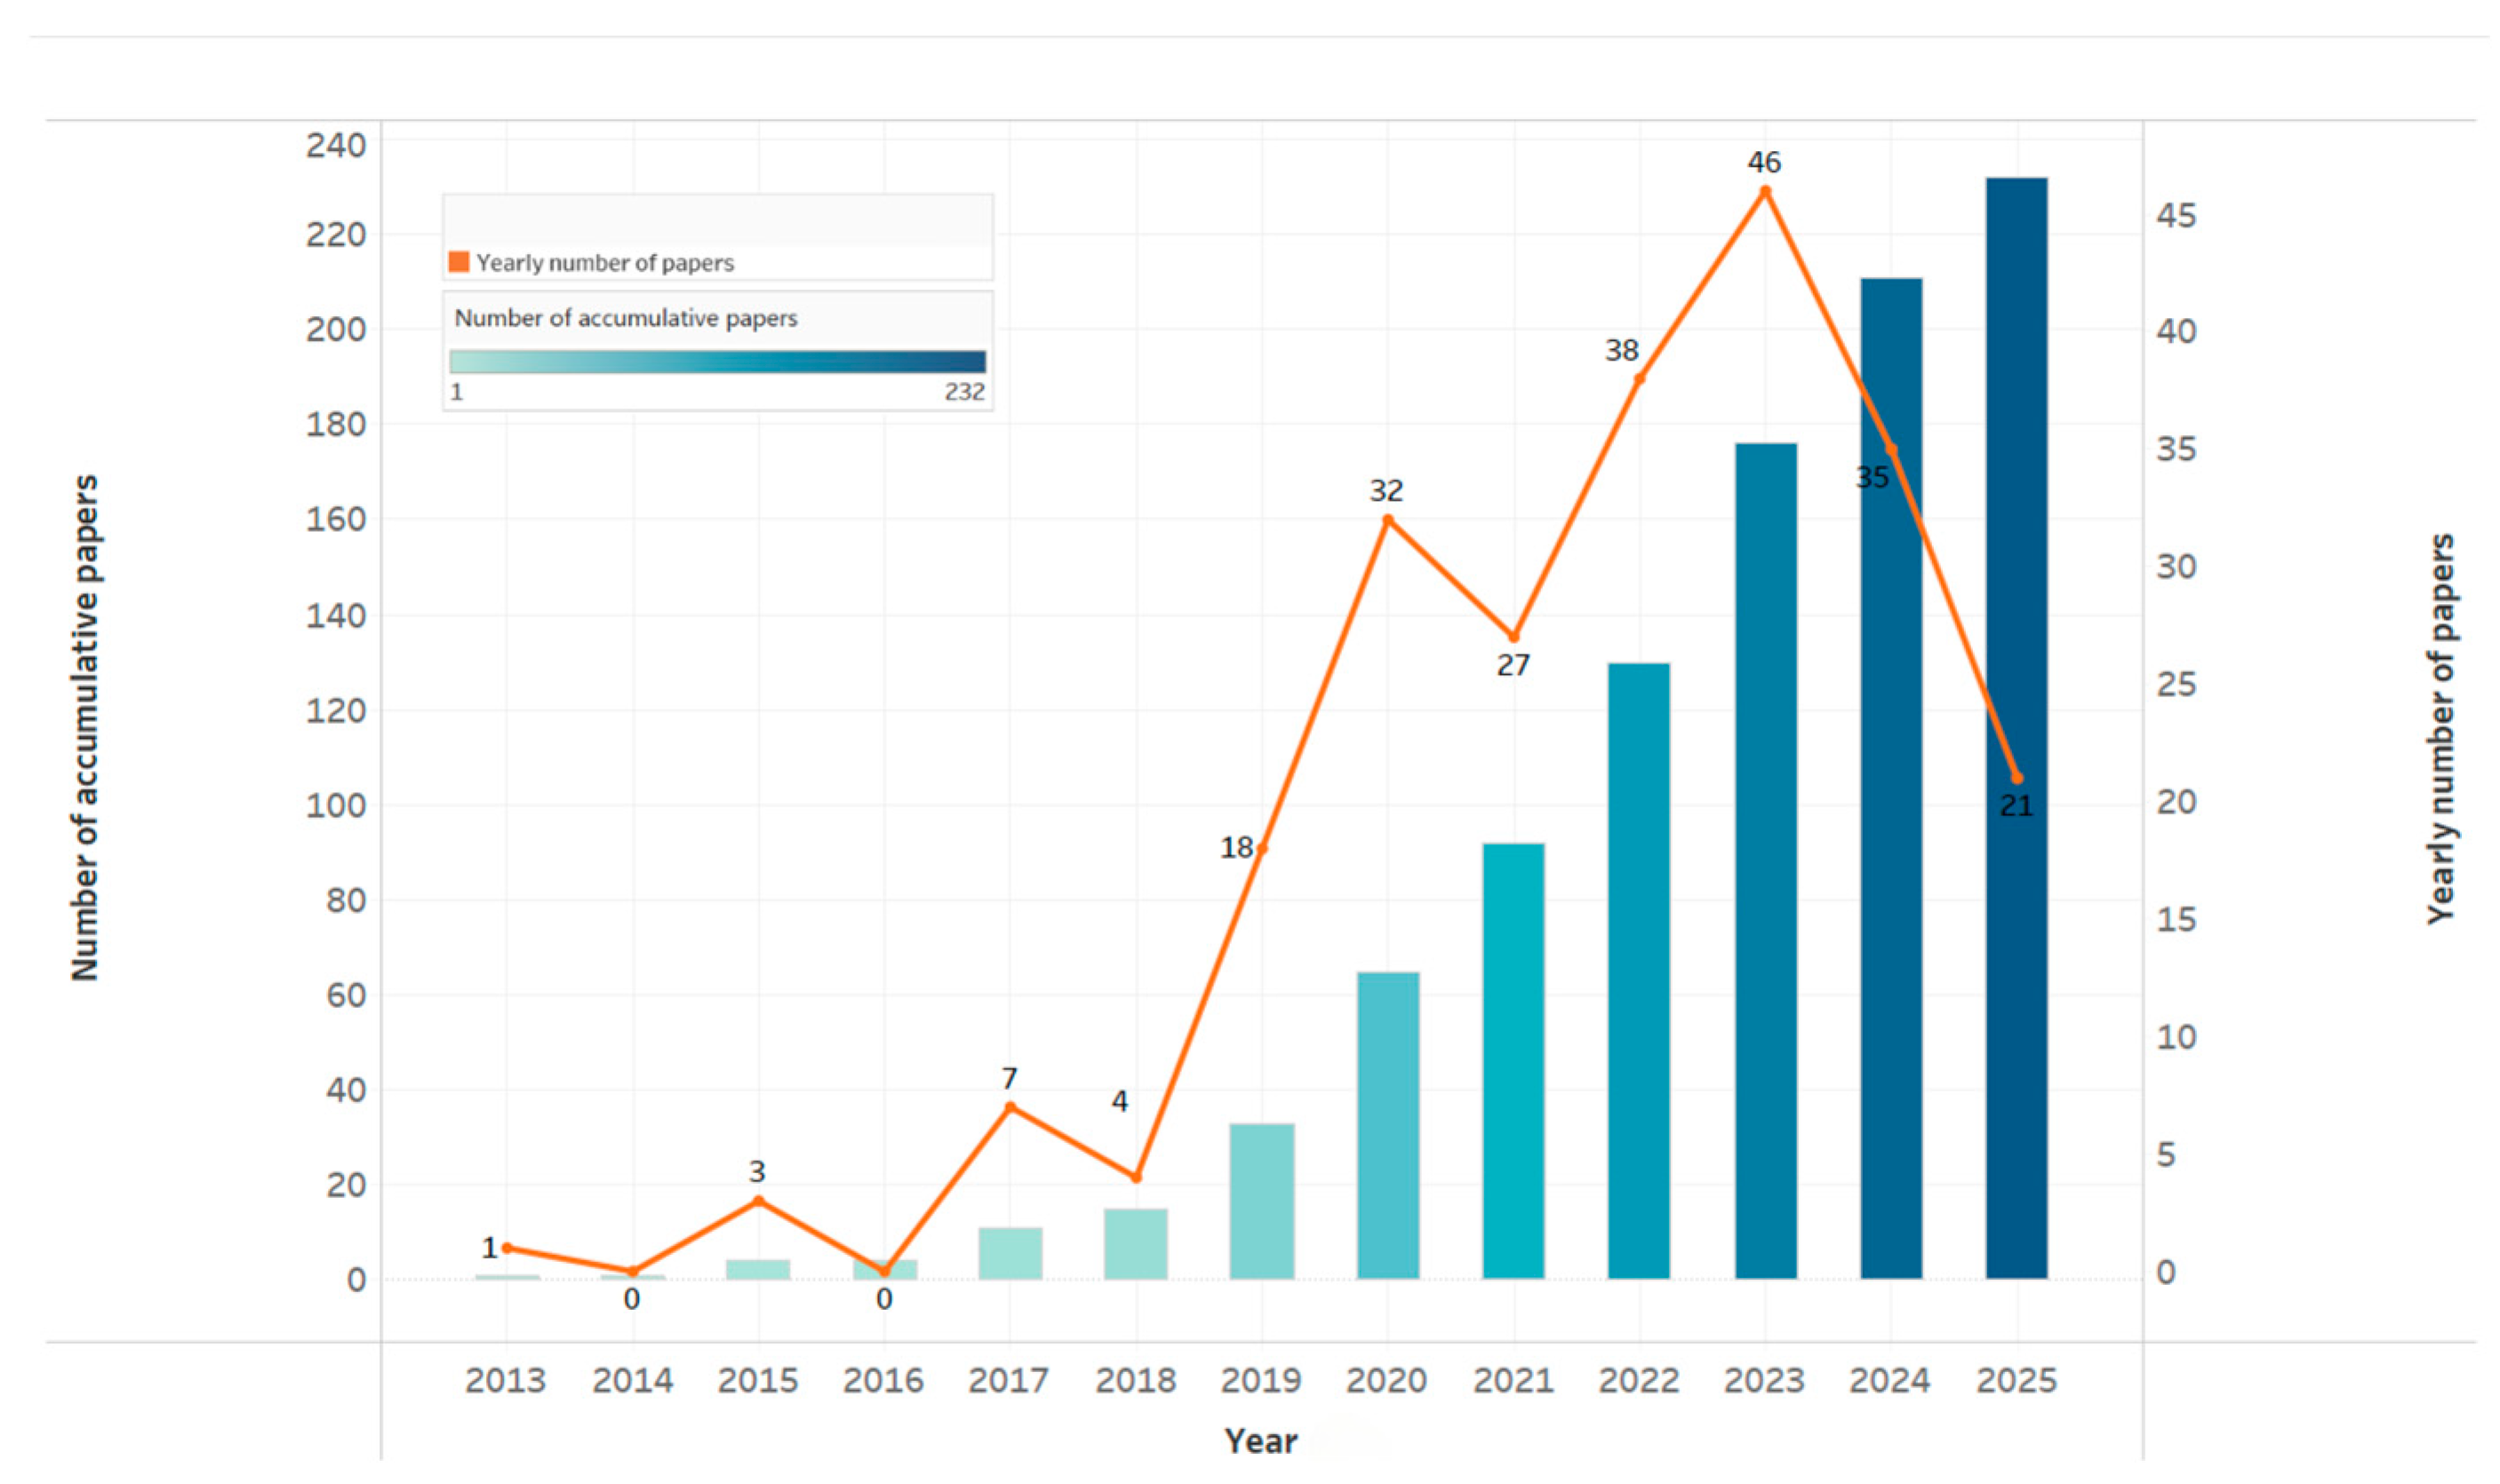The height and width of the screenshot is (1484, 2500).
Task: Click the Year axis title
Action: 1259,1441
